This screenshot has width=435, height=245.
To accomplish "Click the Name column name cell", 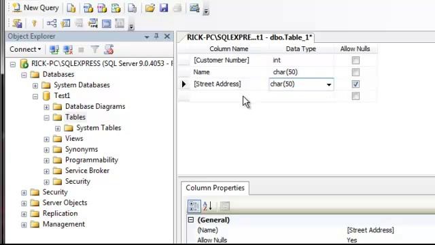I will point(229,72).
